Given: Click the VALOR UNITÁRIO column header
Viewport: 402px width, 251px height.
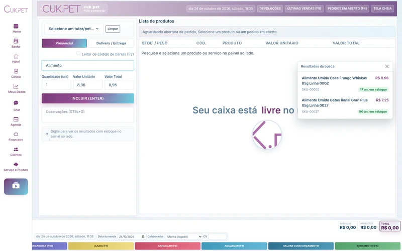Looking at the screenshot, I should click(282, 43).
